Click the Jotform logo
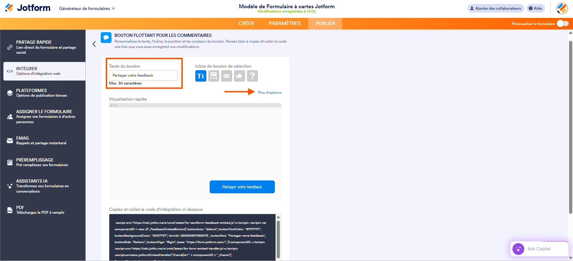 (28, 8)
